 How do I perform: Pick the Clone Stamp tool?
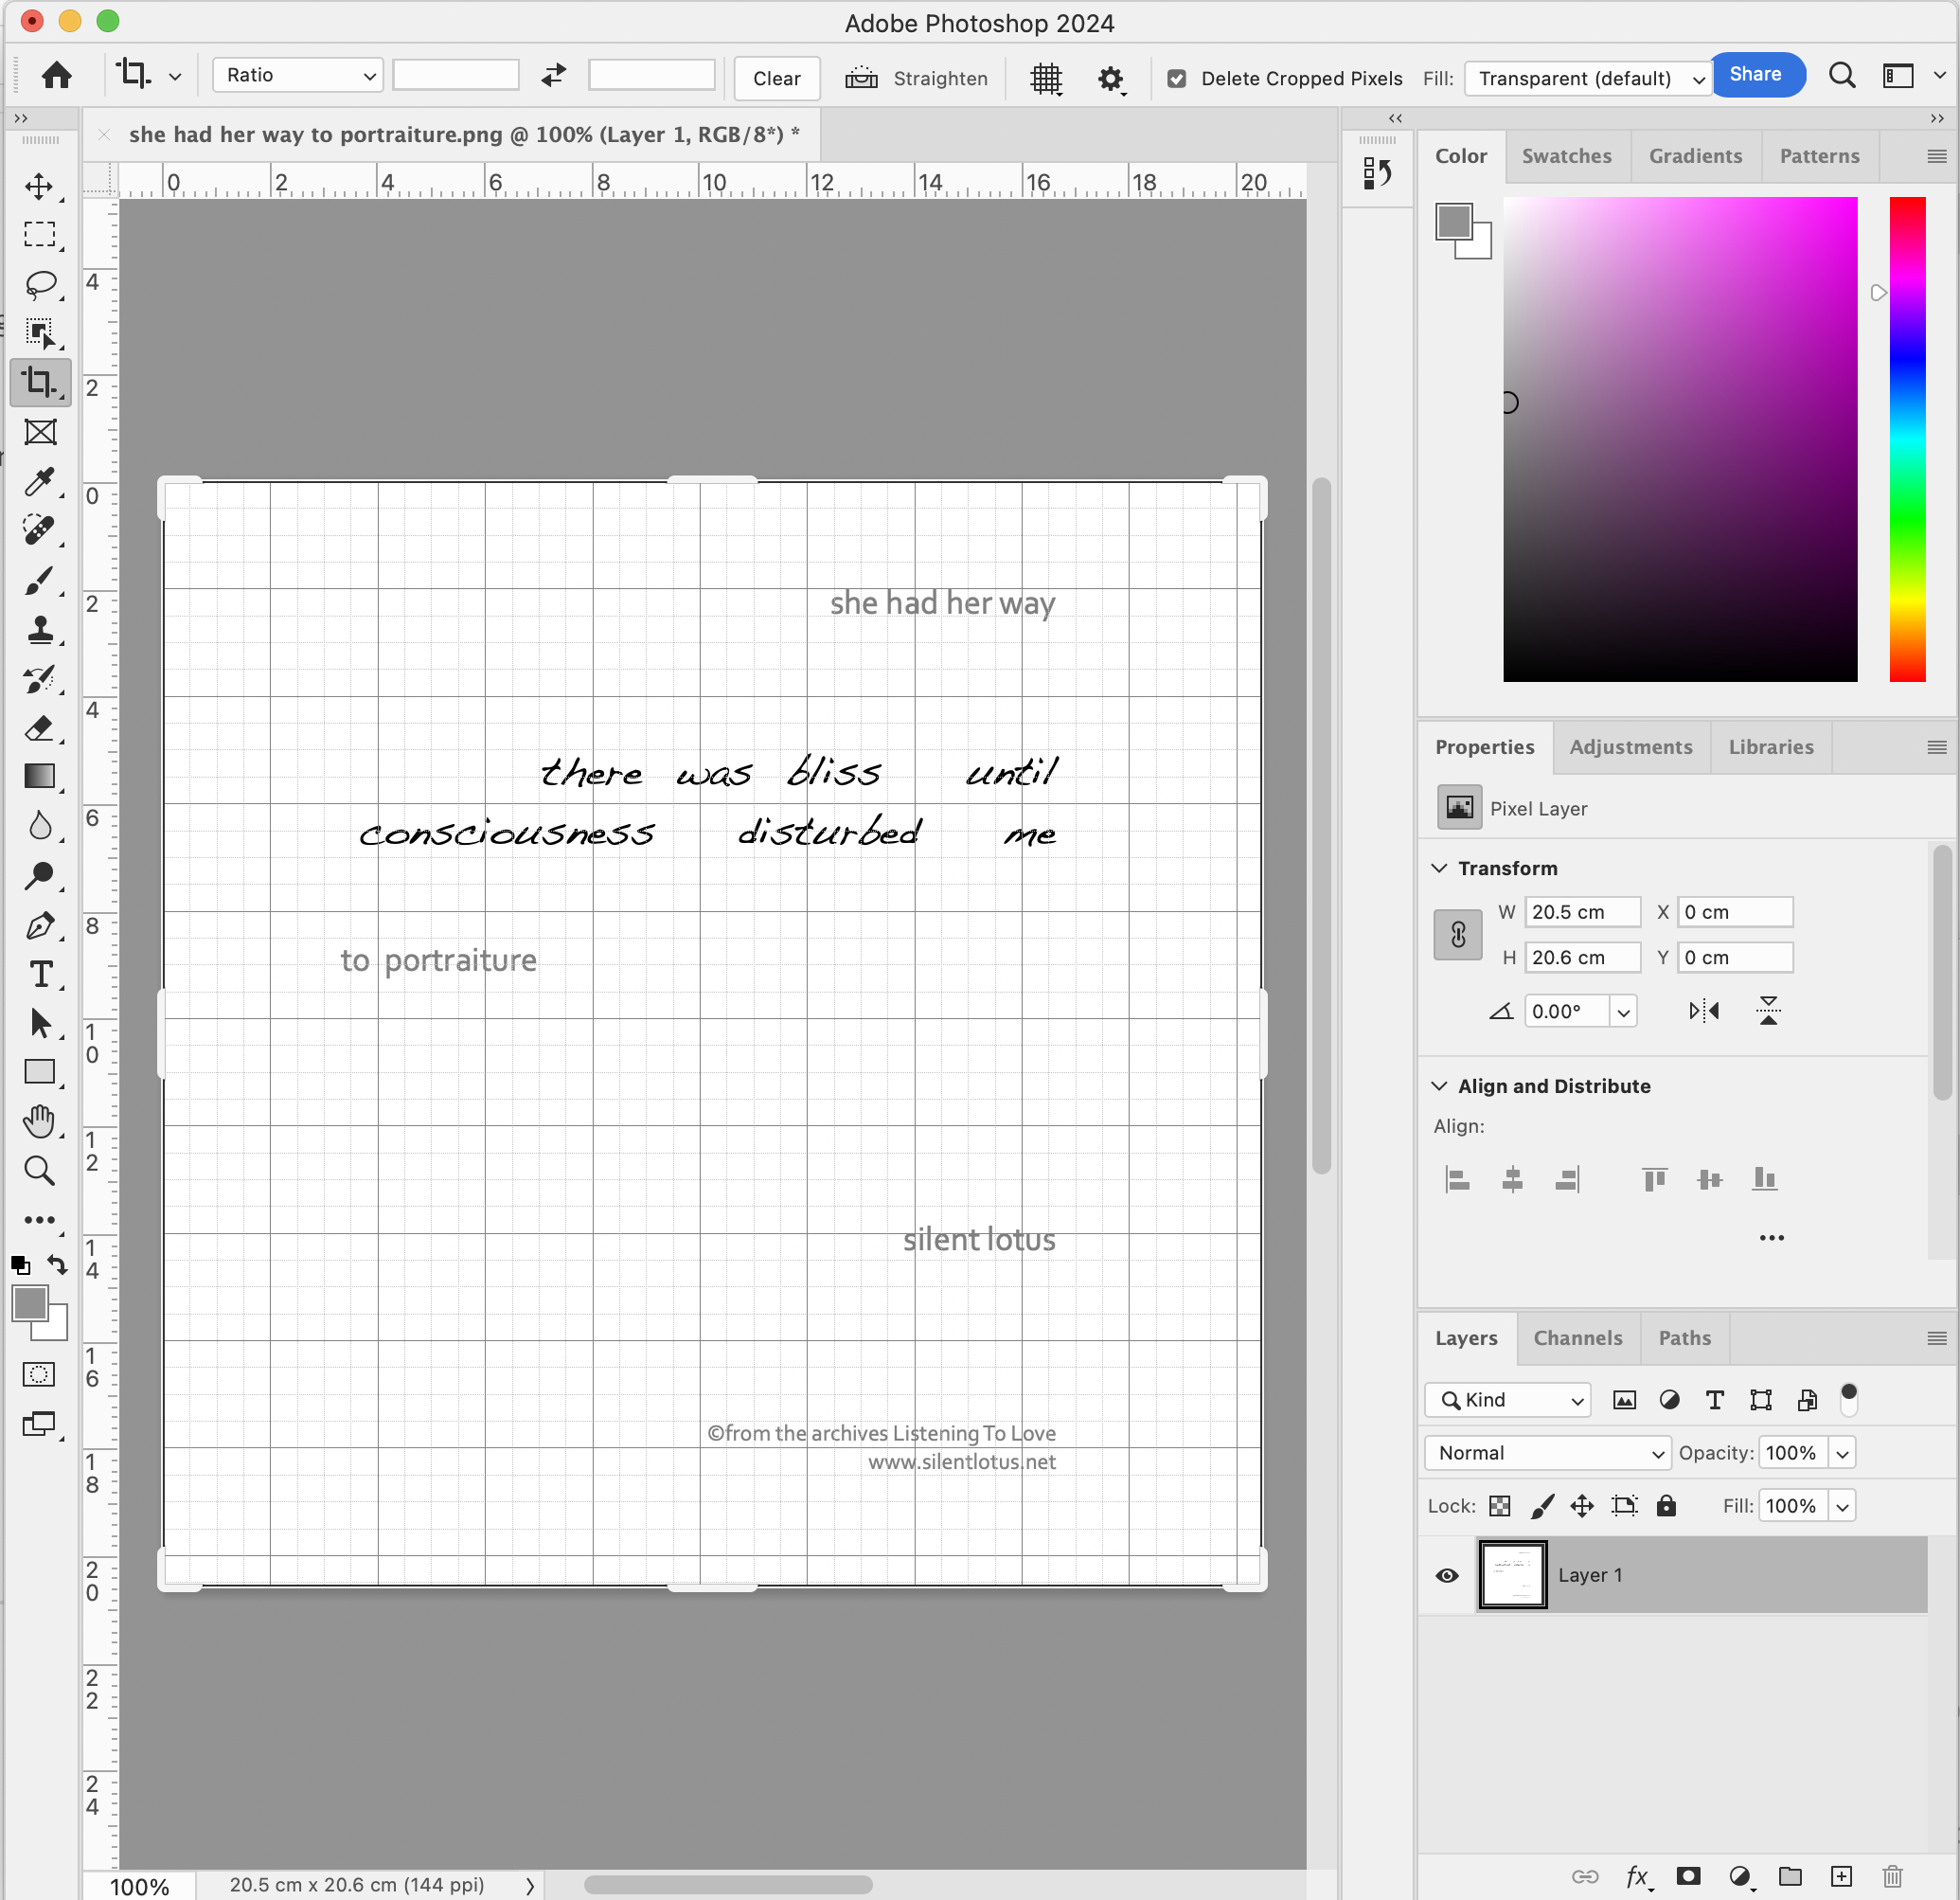tap(40, 630)
